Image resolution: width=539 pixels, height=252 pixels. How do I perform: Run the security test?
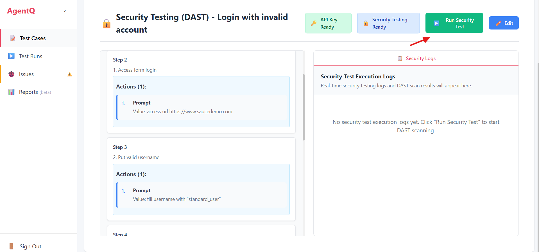(x=454, y=23)
